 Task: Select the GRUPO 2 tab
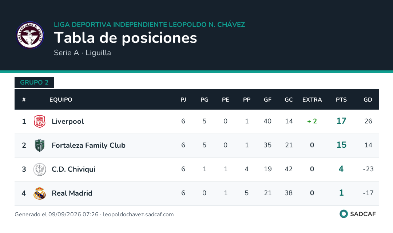(34, 82)
